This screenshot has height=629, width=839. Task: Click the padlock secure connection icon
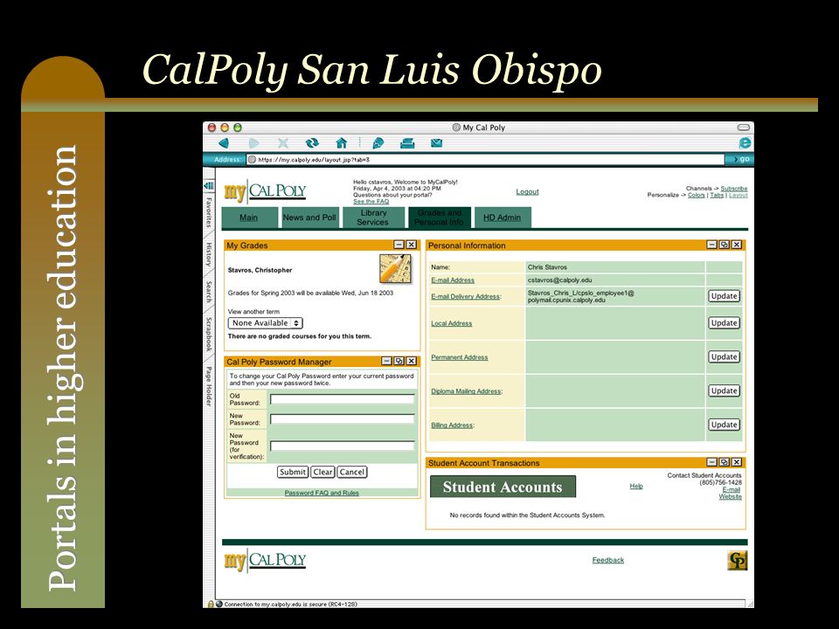[211, 604]
